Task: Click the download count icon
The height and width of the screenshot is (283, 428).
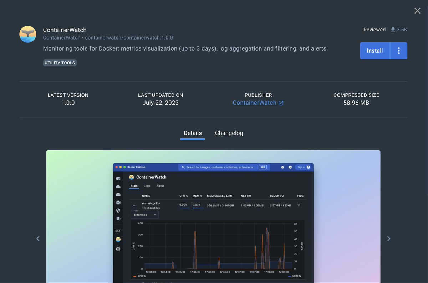Action: (393, 30)
